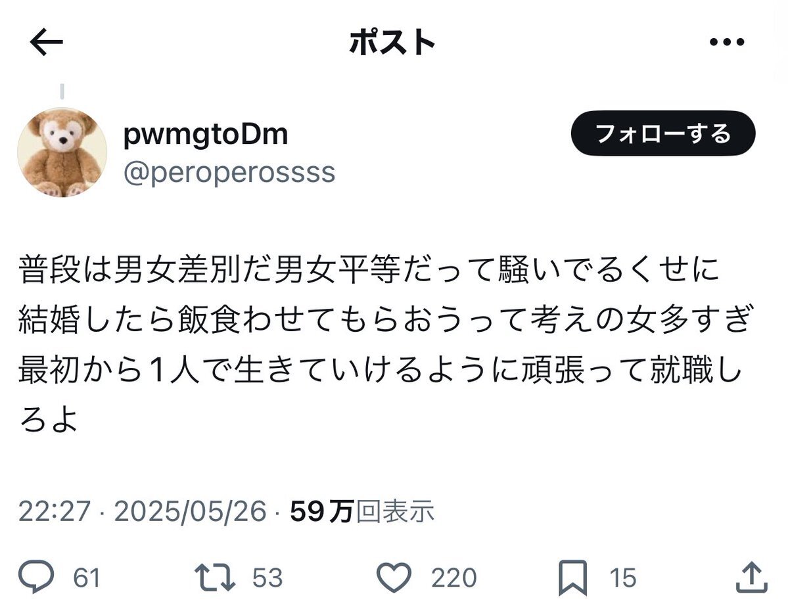The image size is (788, 611).
Task: Open the 22:27 timestamp of the post
Action: [55, 512]
